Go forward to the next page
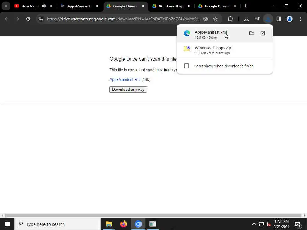The width and height of the screenshot is (307, 230). pos(17,19)
